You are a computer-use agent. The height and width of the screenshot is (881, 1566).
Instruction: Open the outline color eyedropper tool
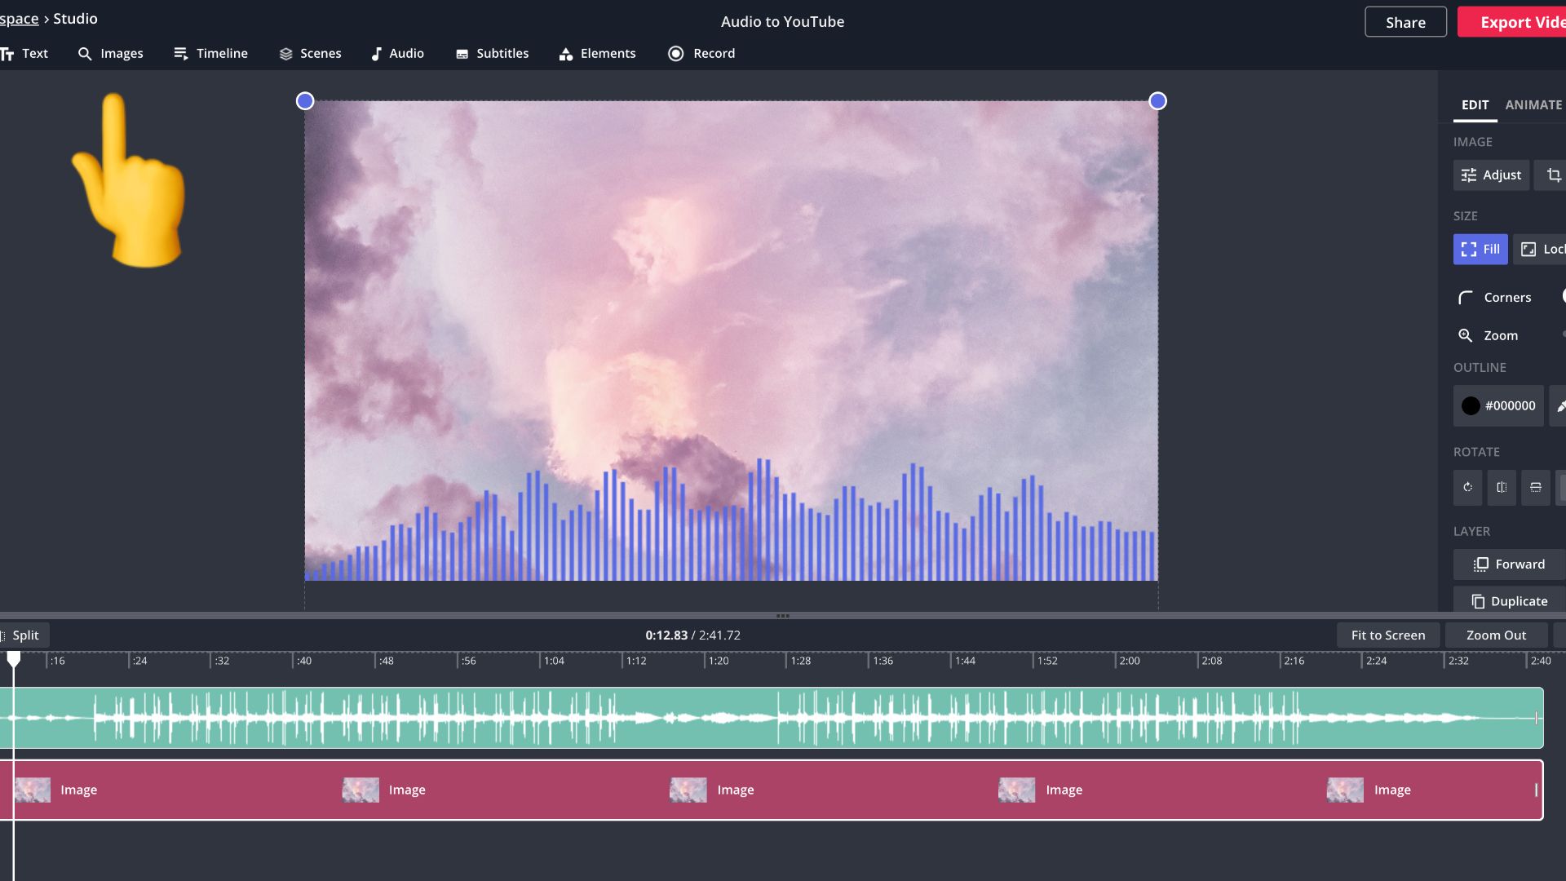[1559, 405]
